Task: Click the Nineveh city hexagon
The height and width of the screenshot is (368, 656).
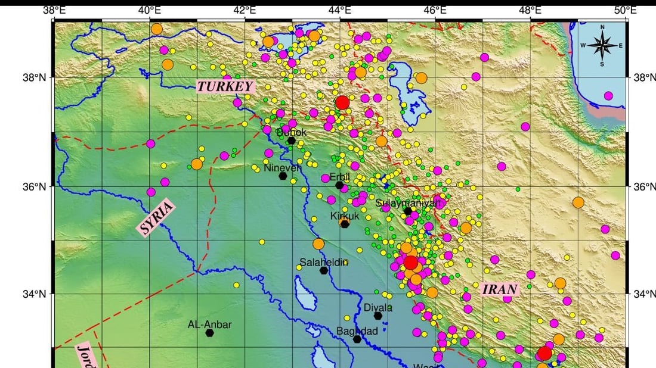Action: coord(284,177)
